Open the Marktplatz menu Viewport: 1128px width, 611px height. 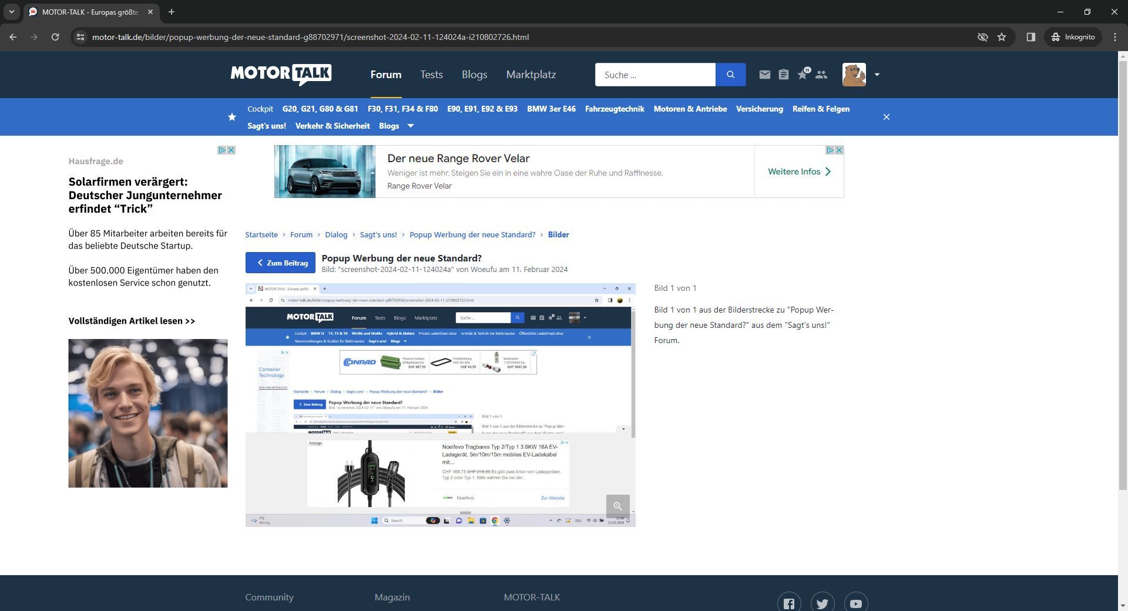[531, 75]
